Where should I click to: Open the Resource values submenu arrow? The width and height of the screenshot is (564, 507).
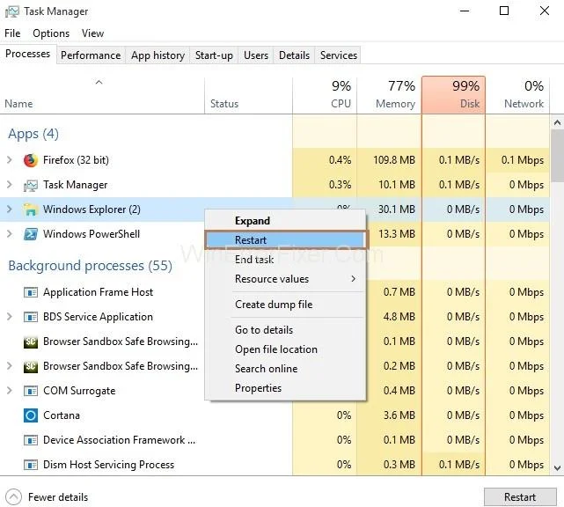click(353, 279)
